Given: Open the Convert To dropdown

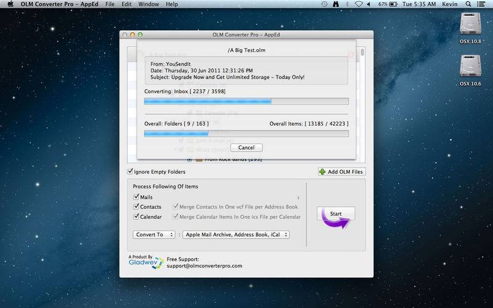Looking at the screenshot, I should coord(153,235).
